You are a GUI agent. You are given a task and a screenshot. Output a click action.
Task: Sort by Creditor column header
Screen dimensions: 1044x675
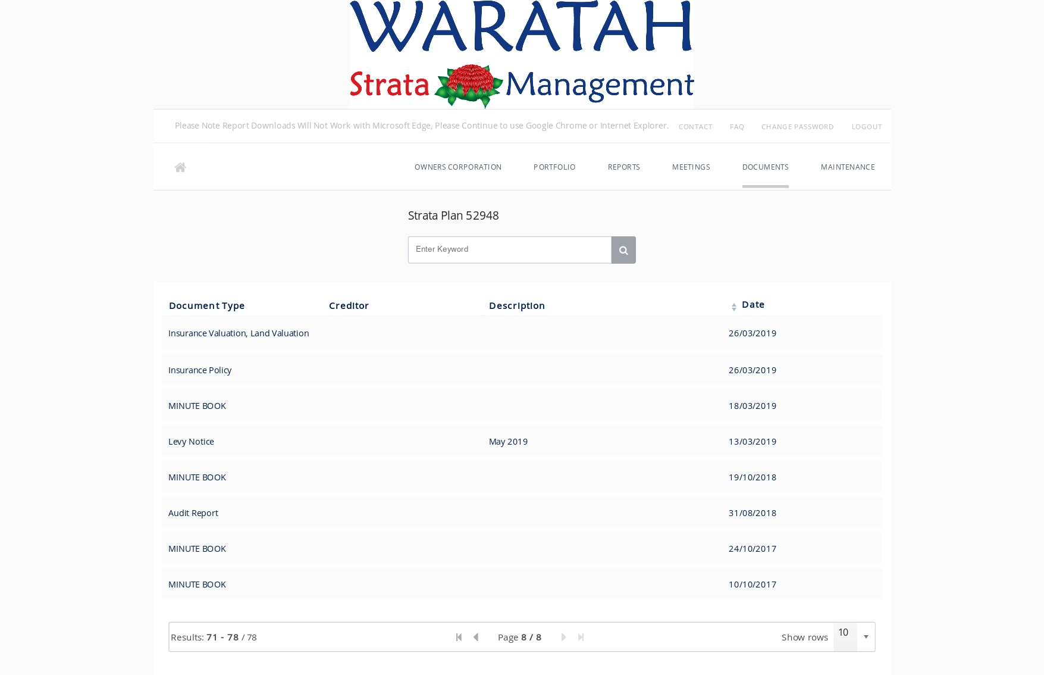click(349, 305)
